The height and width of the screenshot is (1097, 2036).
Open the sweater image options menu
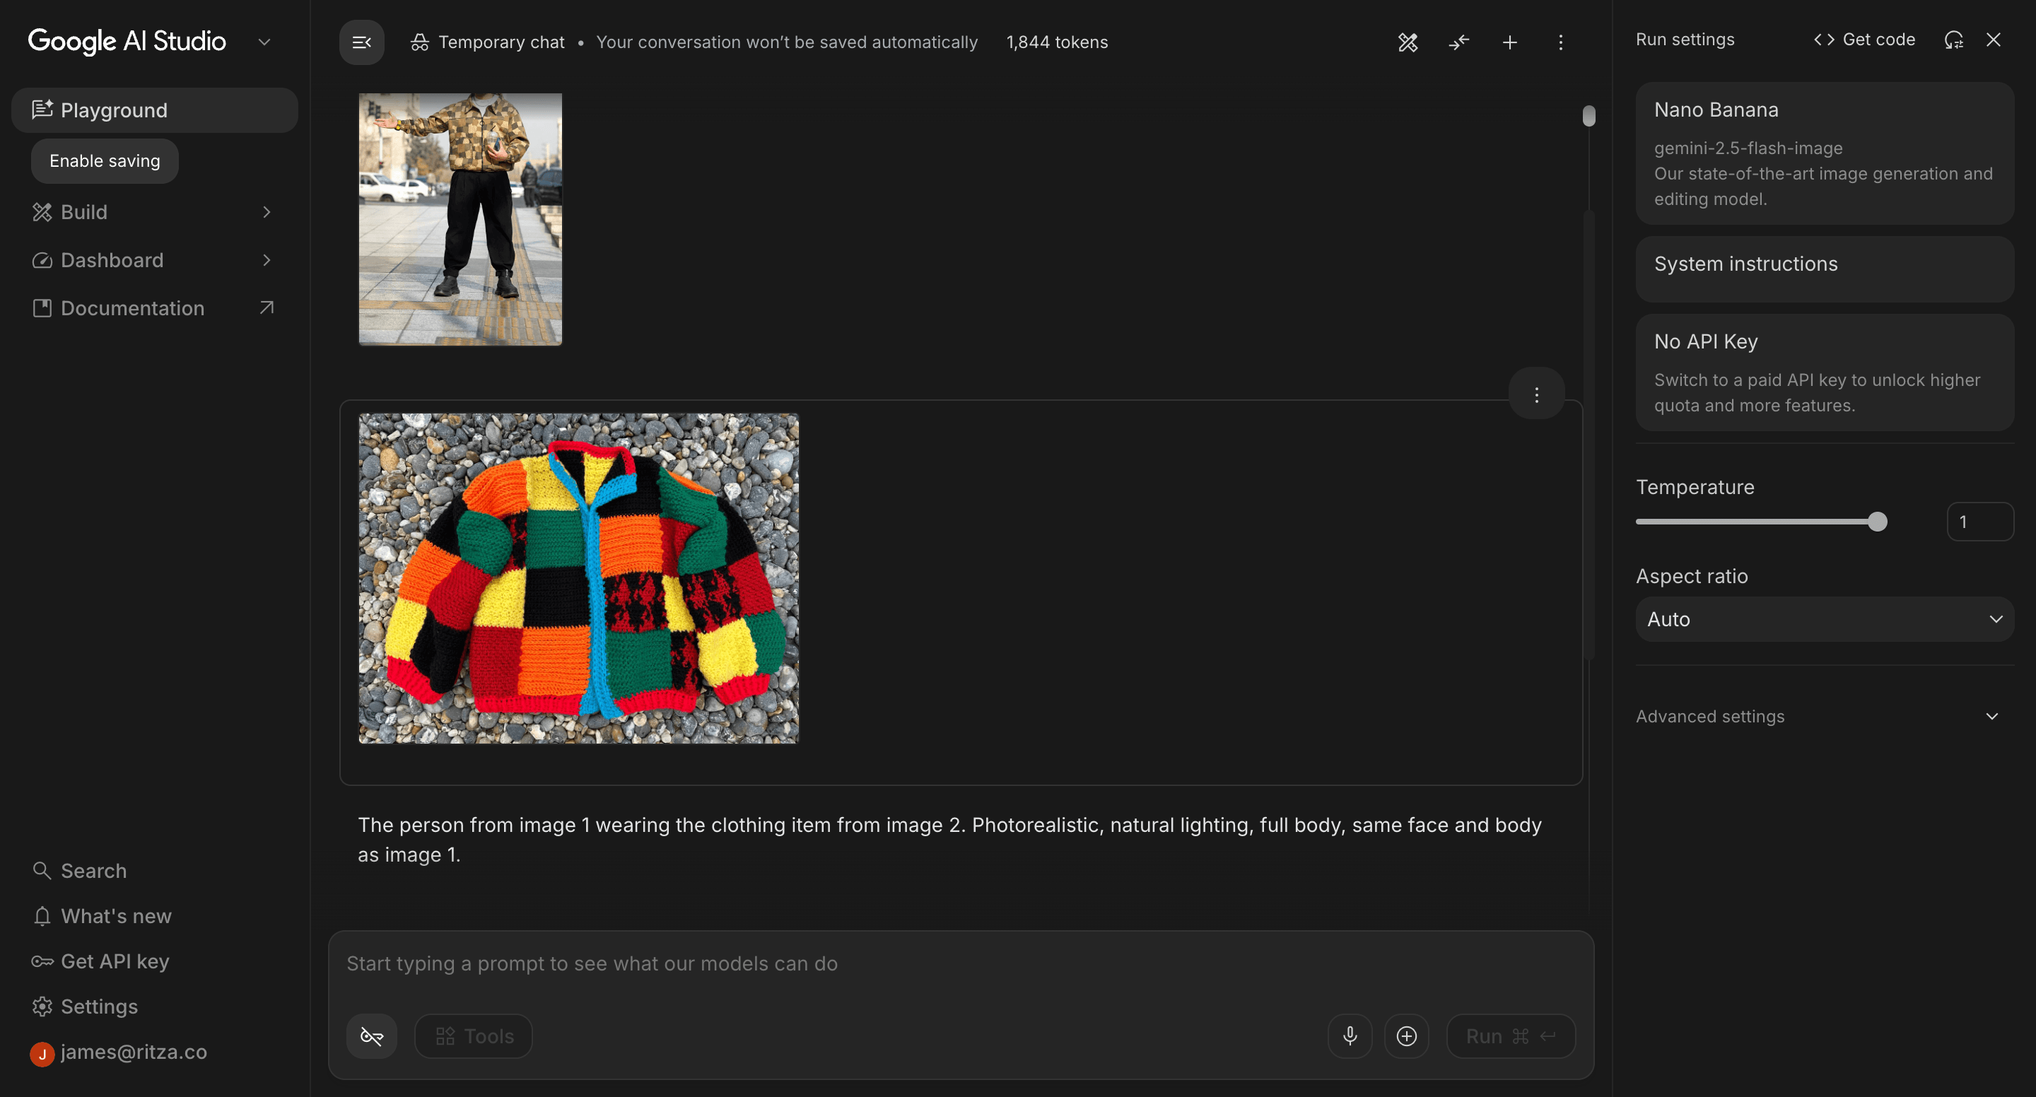[1535, 394]
